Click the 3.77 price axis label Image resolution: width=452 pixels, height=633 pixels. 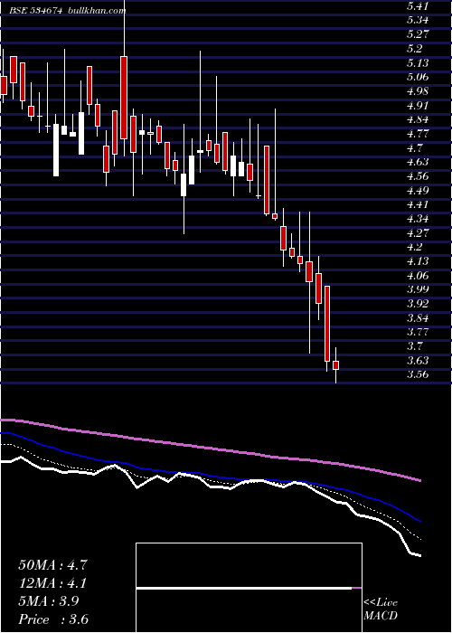pos(418,332)
